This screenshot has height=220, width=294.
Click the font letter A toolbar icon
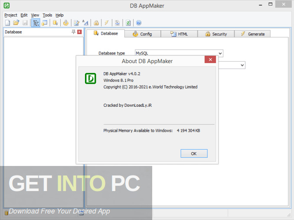(85, 23)
